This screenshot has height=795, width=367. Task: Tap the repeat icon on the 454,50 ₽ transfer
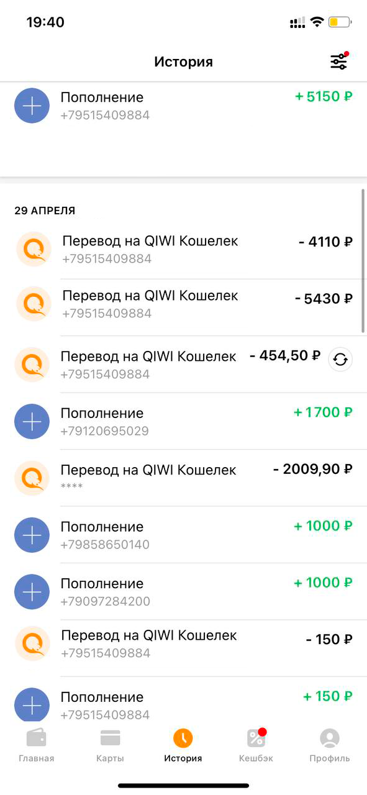coord(340,359)
